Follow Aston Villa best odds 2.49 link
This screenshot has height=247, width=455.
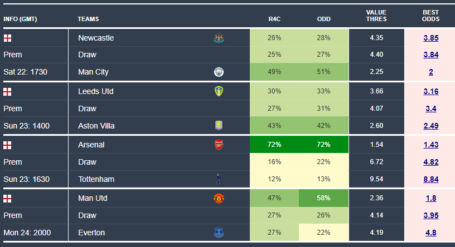[x=431, y=126]
